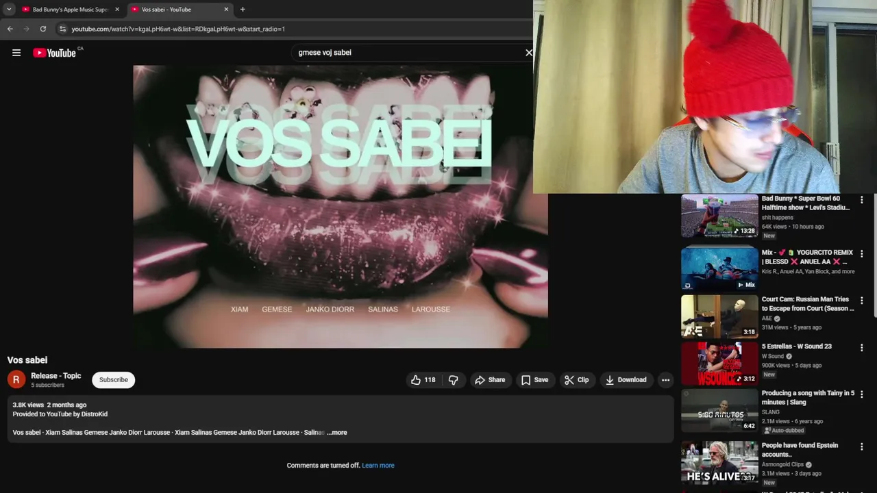The height and width of the screenshot is (493, 877).
Task: Click the like count 118
Action: point(430,380)
